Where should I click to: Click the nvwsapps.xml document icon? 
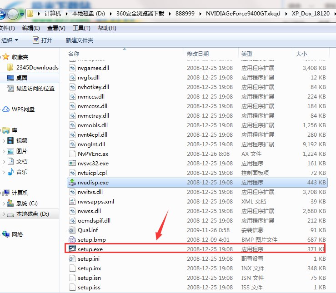tap(72, 201)
